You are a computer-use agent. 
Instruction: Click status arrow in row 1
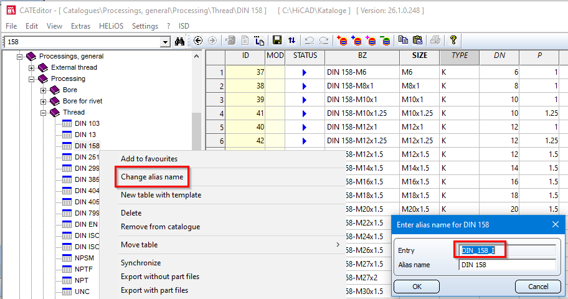coord(305,72)
